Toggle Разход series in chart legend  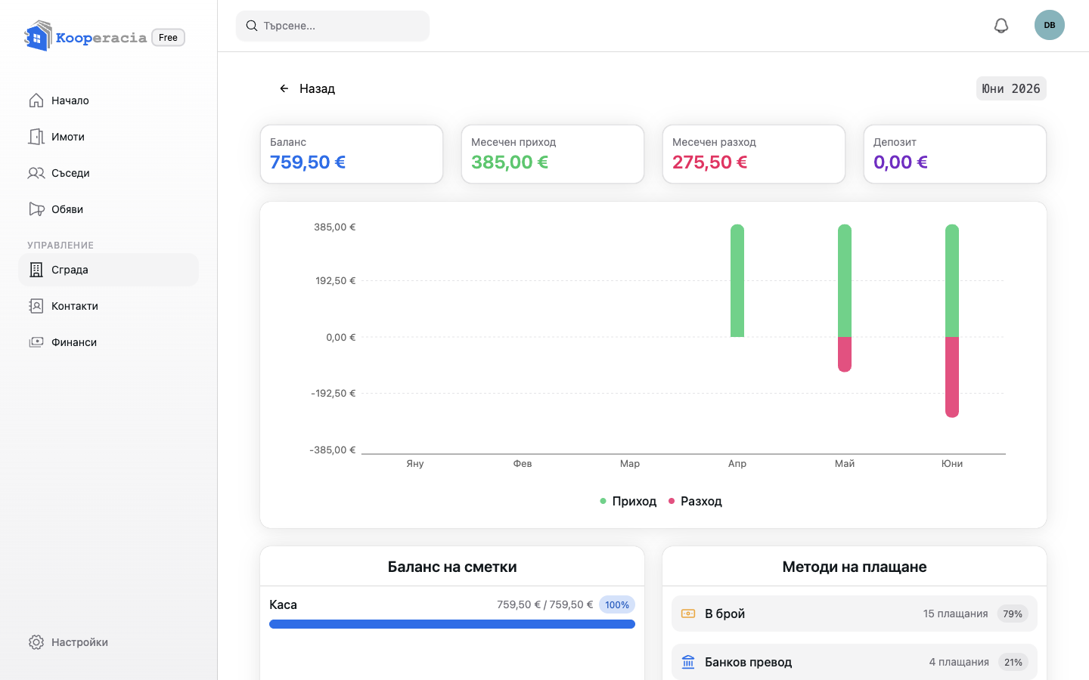coord(695,501)
